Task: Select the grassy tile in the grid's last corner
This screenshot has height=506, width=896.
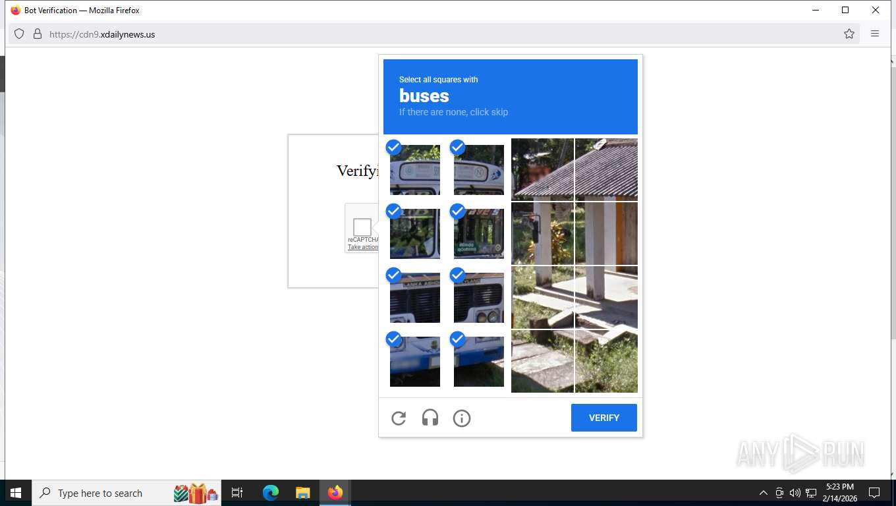Action: (x=606, y=361)
